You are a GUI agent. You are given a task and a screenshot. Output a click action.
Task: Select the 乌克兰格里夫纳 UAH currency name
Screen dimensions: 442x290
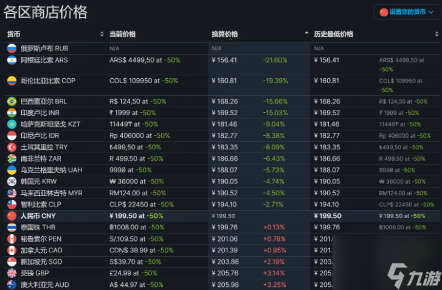click(51, 170)
